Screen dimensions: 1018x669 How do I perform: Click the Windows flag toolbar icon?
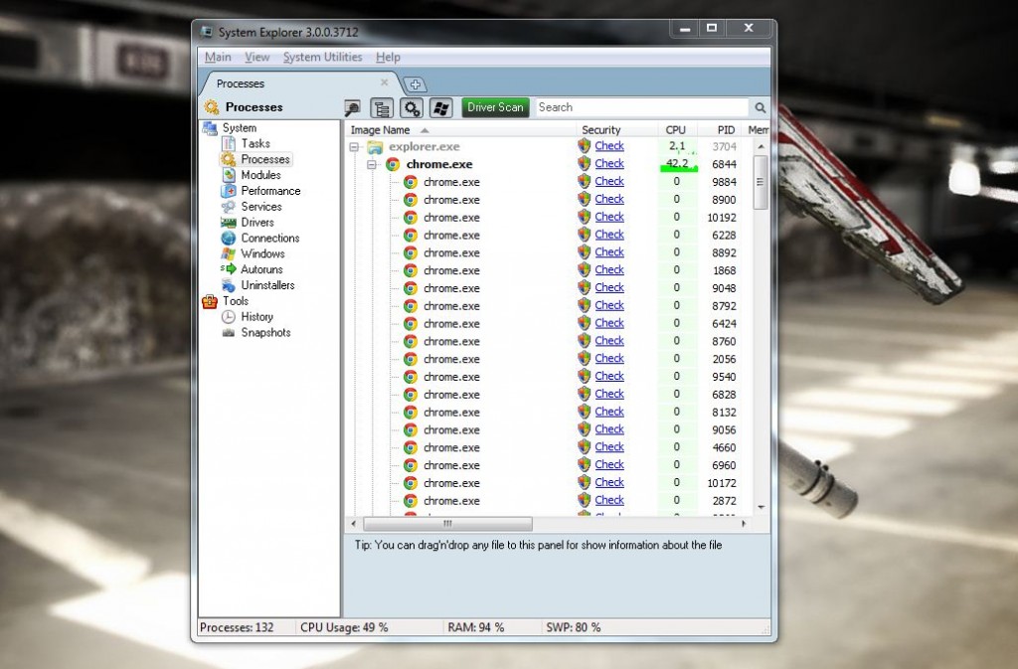coord(441,107)
